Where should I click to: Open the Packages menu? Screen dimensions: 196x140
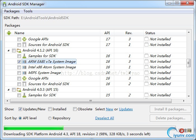(12, 11)
